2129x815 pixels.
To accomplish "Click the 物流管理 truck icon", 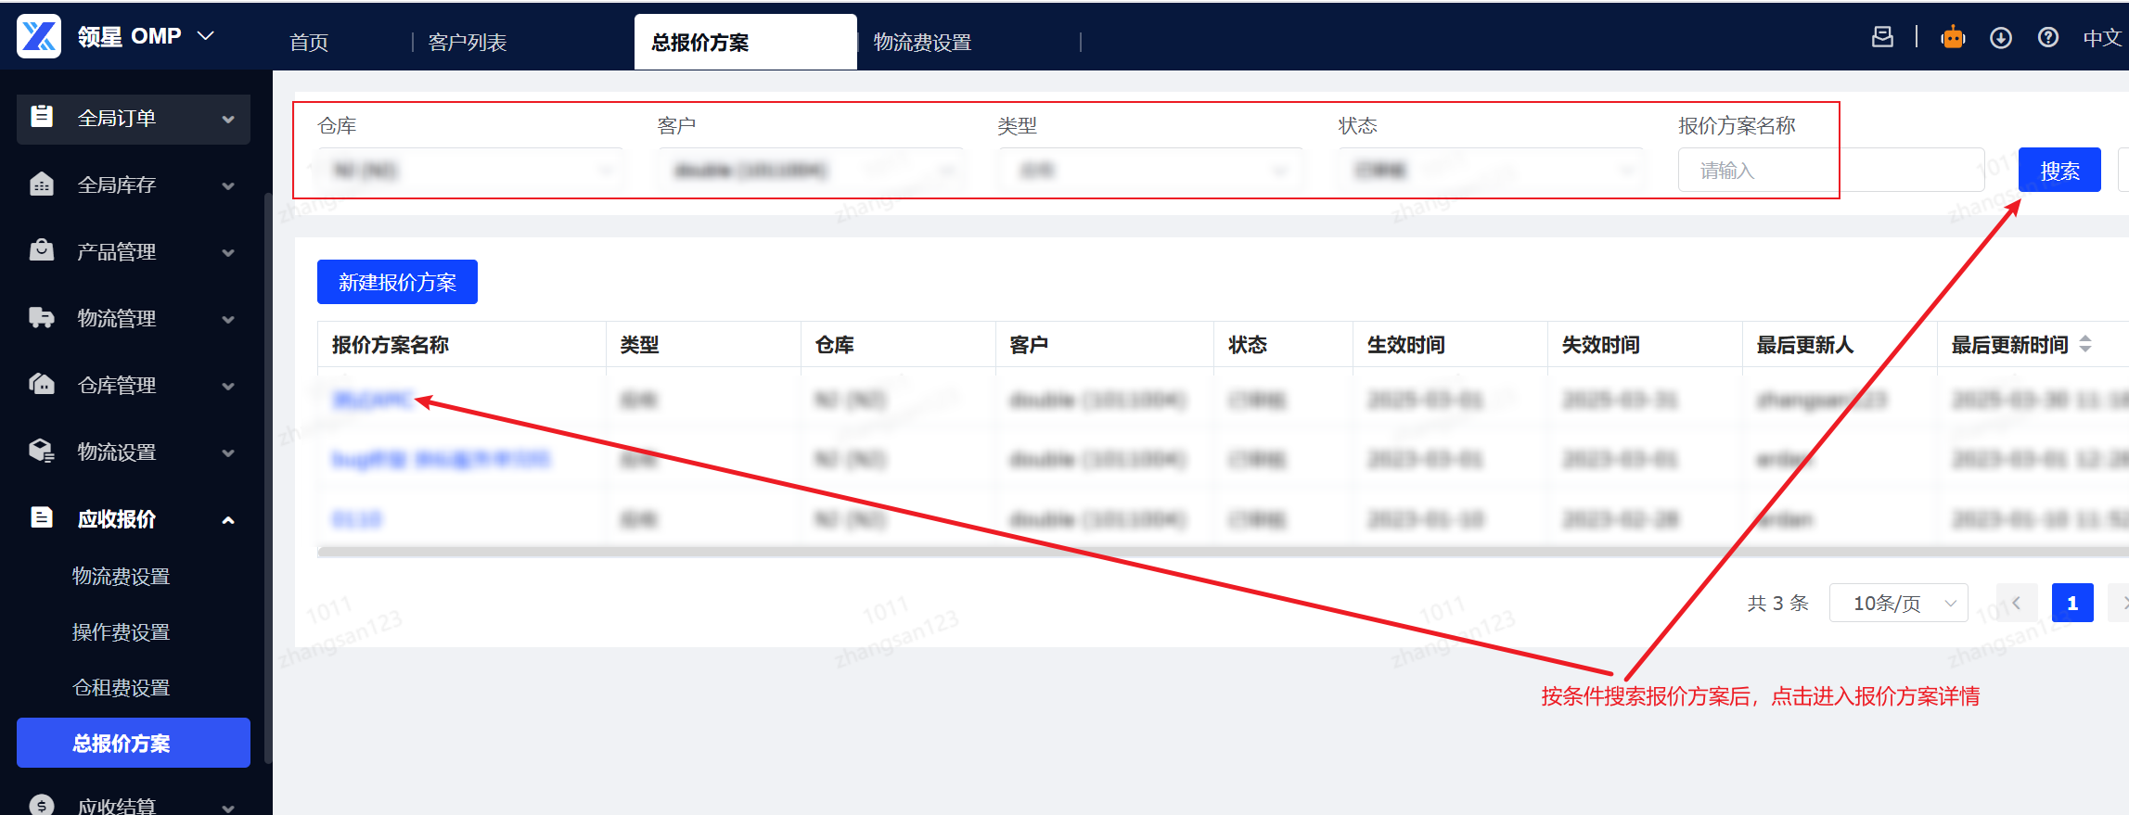I will coord(42,317).
